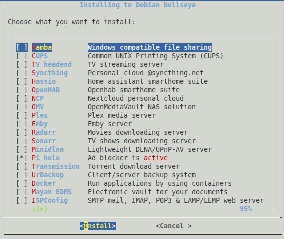The image size is (284, 239).
Task: Click 'Run applications by using containers' description
Action: tap(160, 183)
